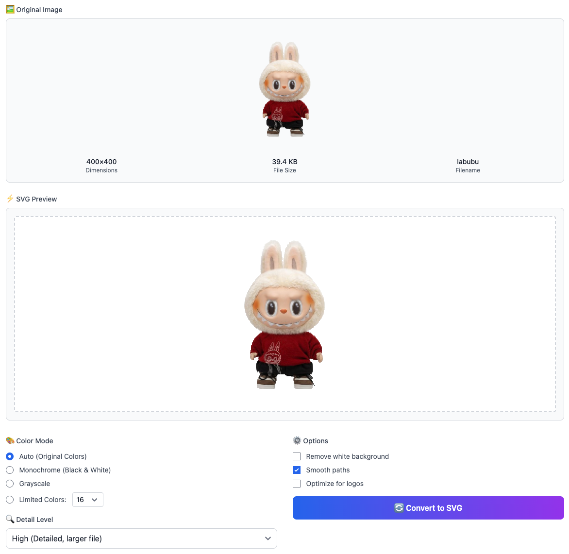Open the Detail Level dropdown
This screenshot has width=569, height=554.
point(141,538)
